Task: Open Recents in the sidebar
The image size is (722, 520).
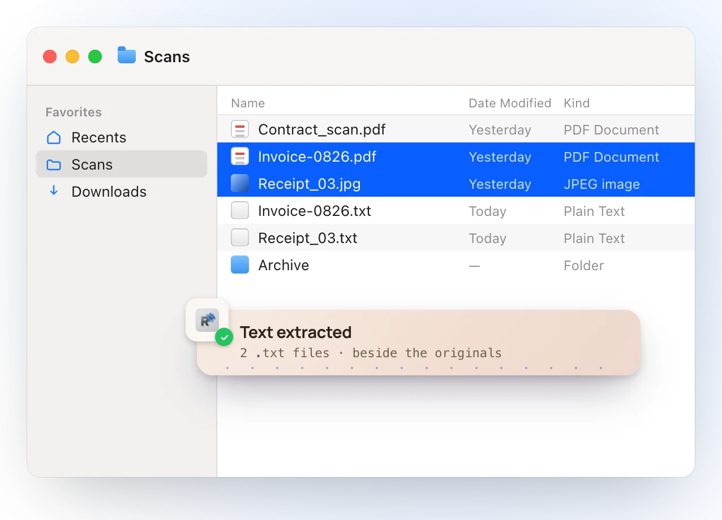Action: point(122,137)
